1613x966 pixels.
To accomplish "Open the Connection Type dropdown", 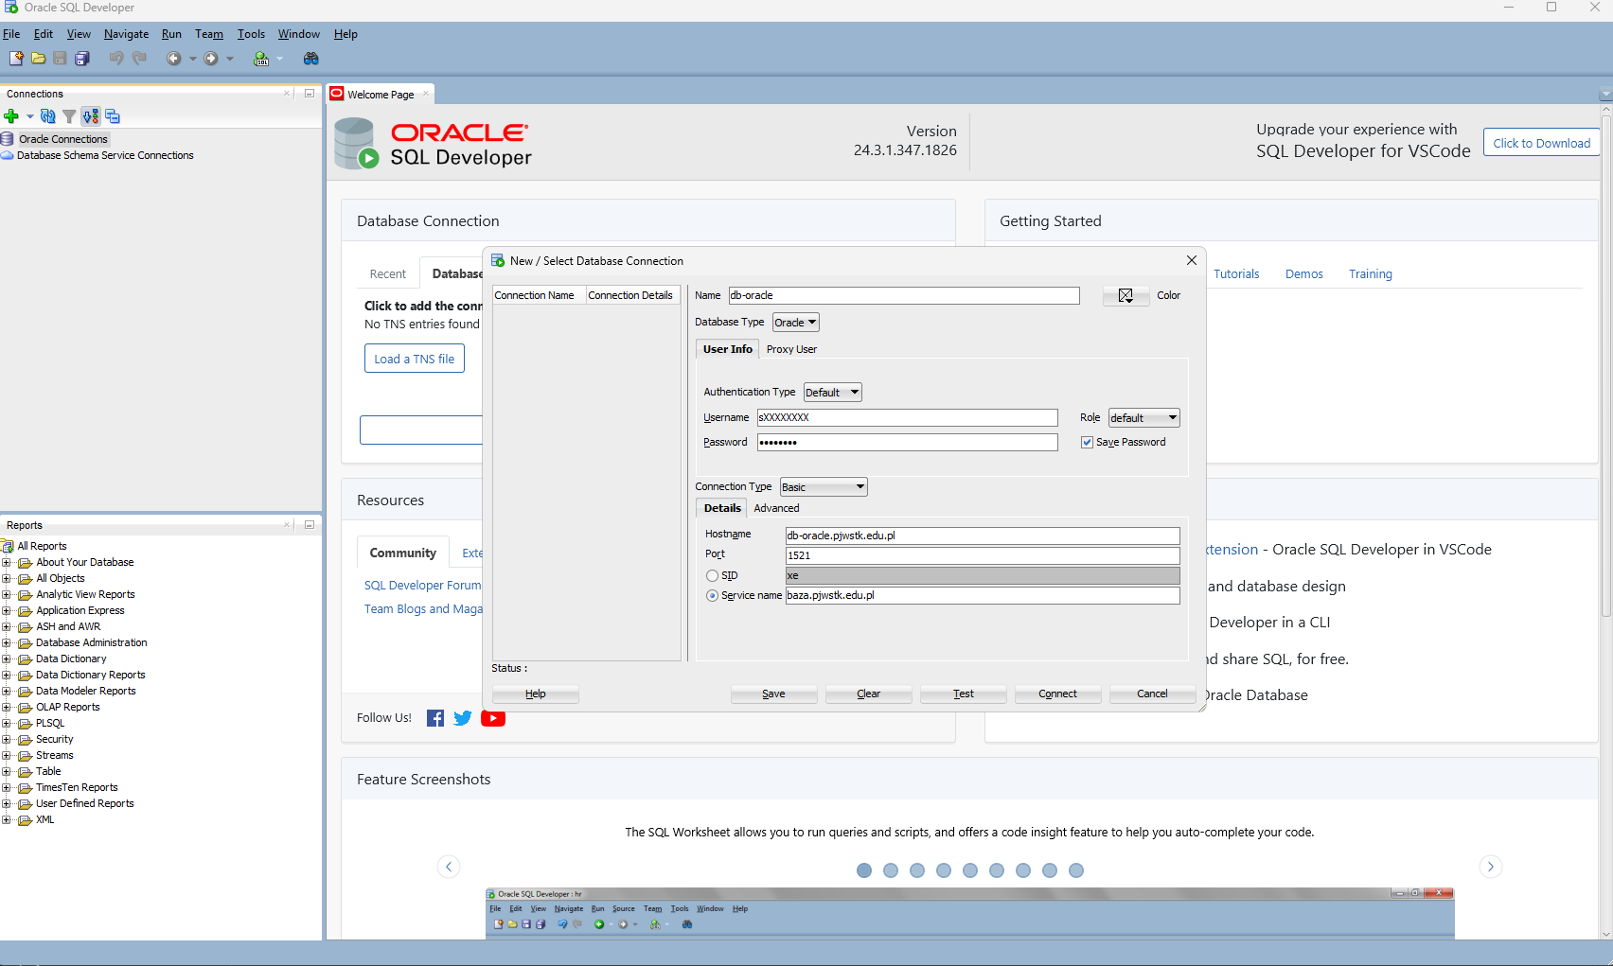I will pos(824,487).
